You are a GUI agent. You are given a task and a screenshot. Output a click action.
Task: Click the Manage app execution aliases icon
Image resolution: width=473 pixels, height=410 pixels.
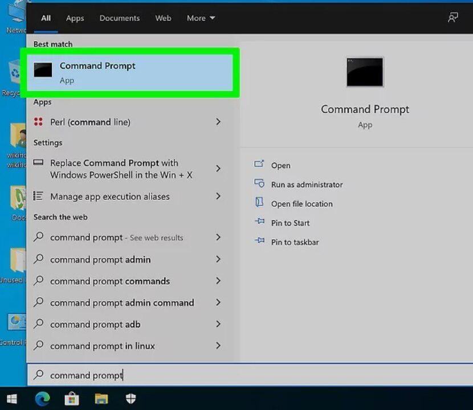tap(38, 196)
